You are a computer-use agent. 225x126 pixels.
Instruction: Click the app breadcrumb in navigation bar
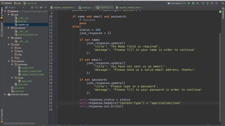[x=18, y=3]
